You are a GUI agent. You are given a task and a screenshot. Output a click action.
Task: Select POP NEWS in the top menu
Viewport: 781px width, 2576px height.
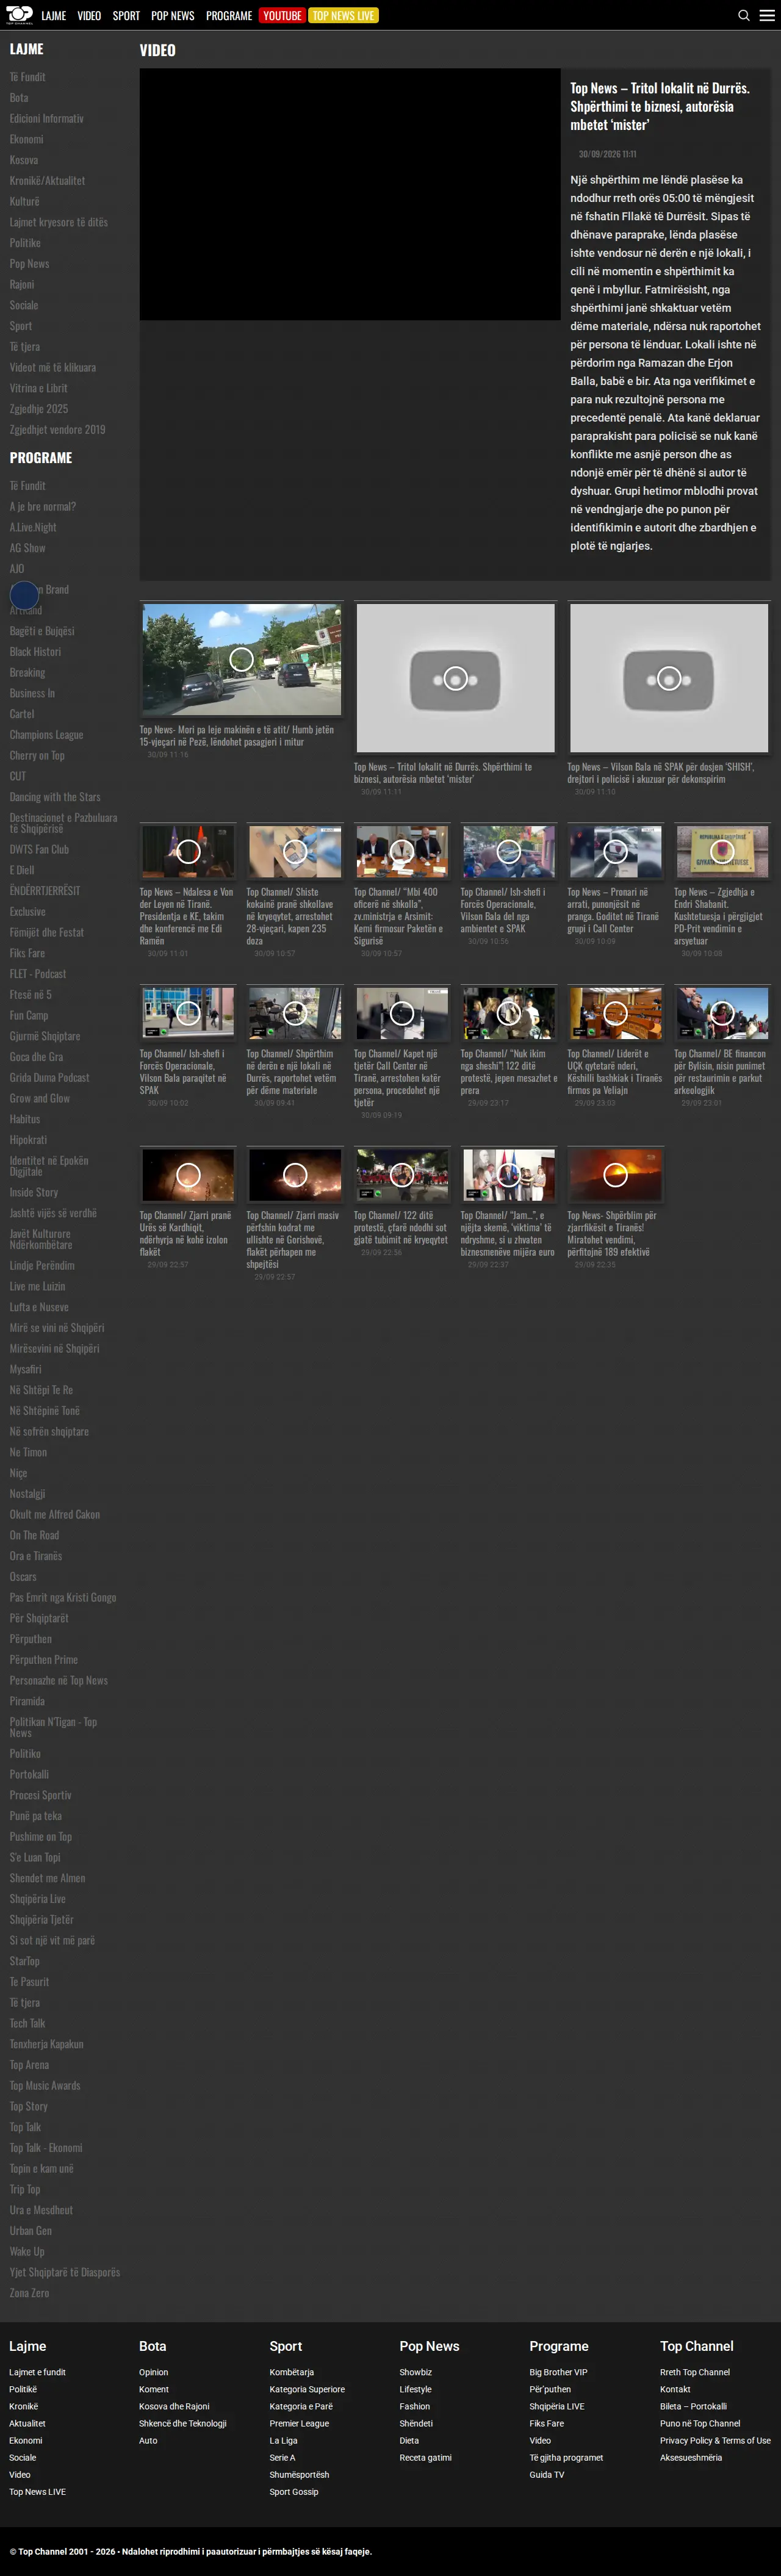point(173,15)
